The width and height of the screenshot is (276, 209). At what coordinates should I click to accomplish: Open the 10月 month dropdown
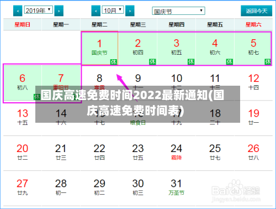click(x=113, y=10)
